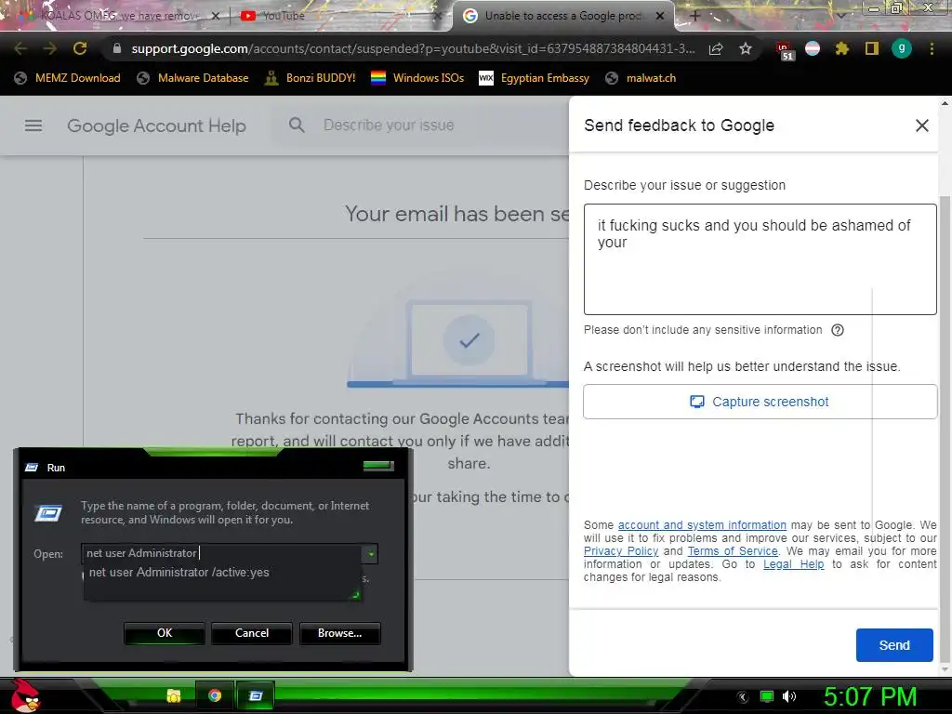952x714 pixels.
Task: Click the 5:07 PM taskbar clock
Action: (870, 696)
